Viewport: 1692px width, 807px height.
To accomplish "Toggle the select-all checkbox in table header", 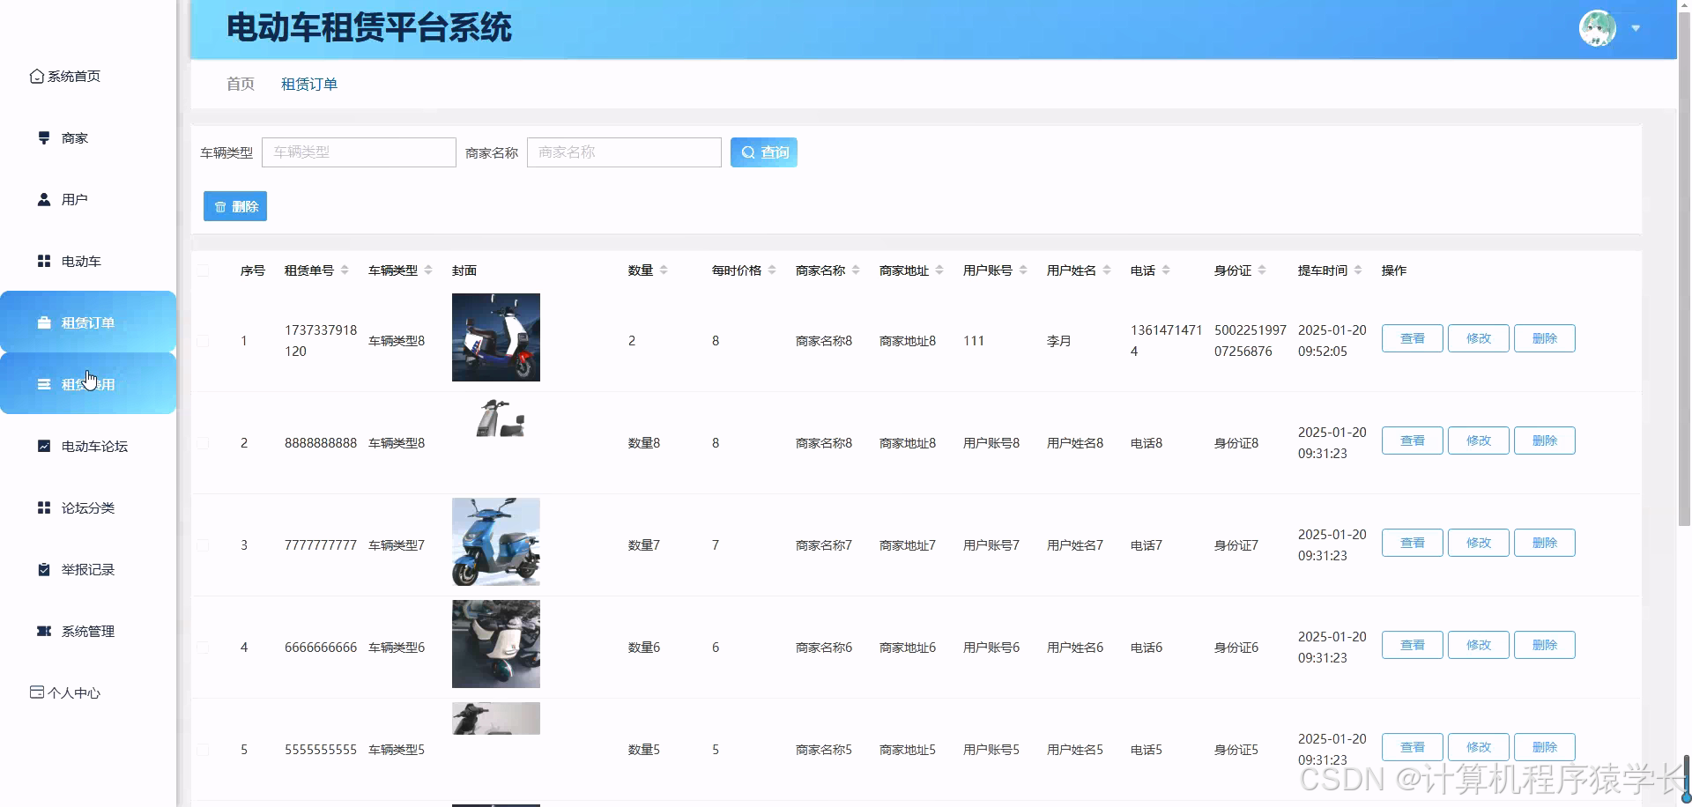I will point(204,270).
